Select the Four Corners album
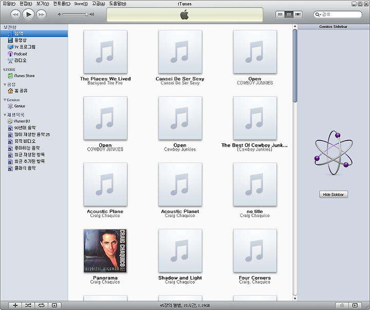Viewport: 370px width, 310px height. [255, 251]
